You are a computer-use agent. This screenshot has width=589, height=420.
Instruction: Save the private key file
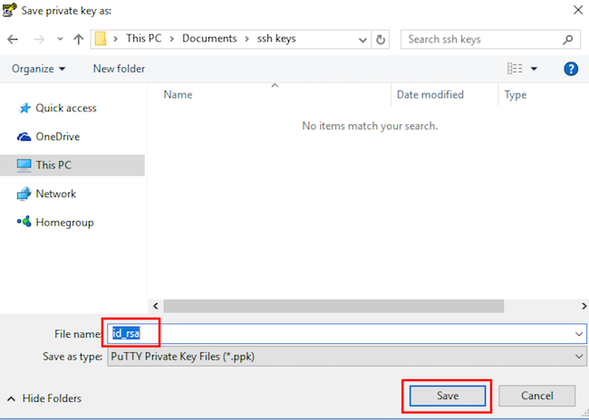coord(448,396)
